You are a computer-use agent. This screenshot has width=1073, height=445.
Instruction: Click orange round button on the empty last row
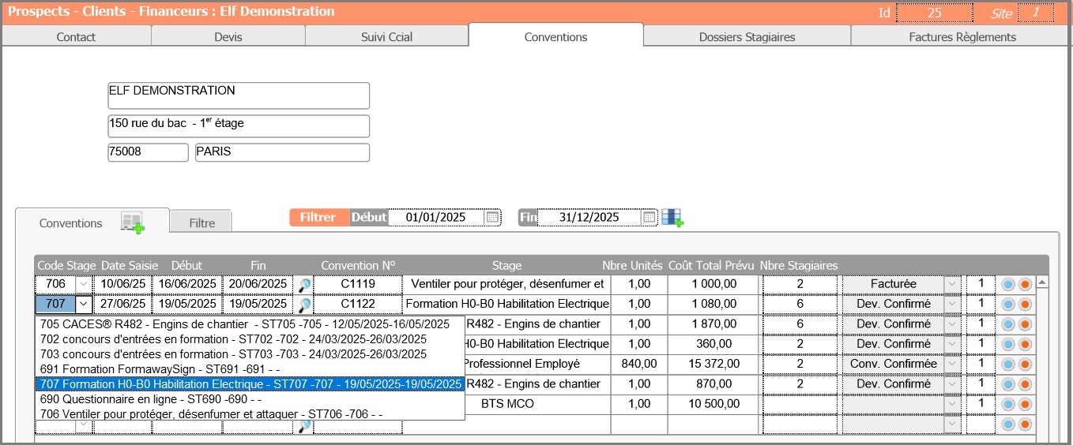pyautogui.click(x=1025, y=424)
